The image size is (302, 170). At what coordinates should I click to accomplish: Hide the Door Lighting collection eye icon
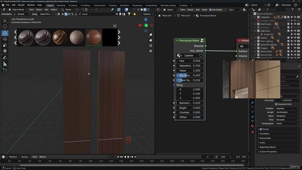click(x=295, y=41)
